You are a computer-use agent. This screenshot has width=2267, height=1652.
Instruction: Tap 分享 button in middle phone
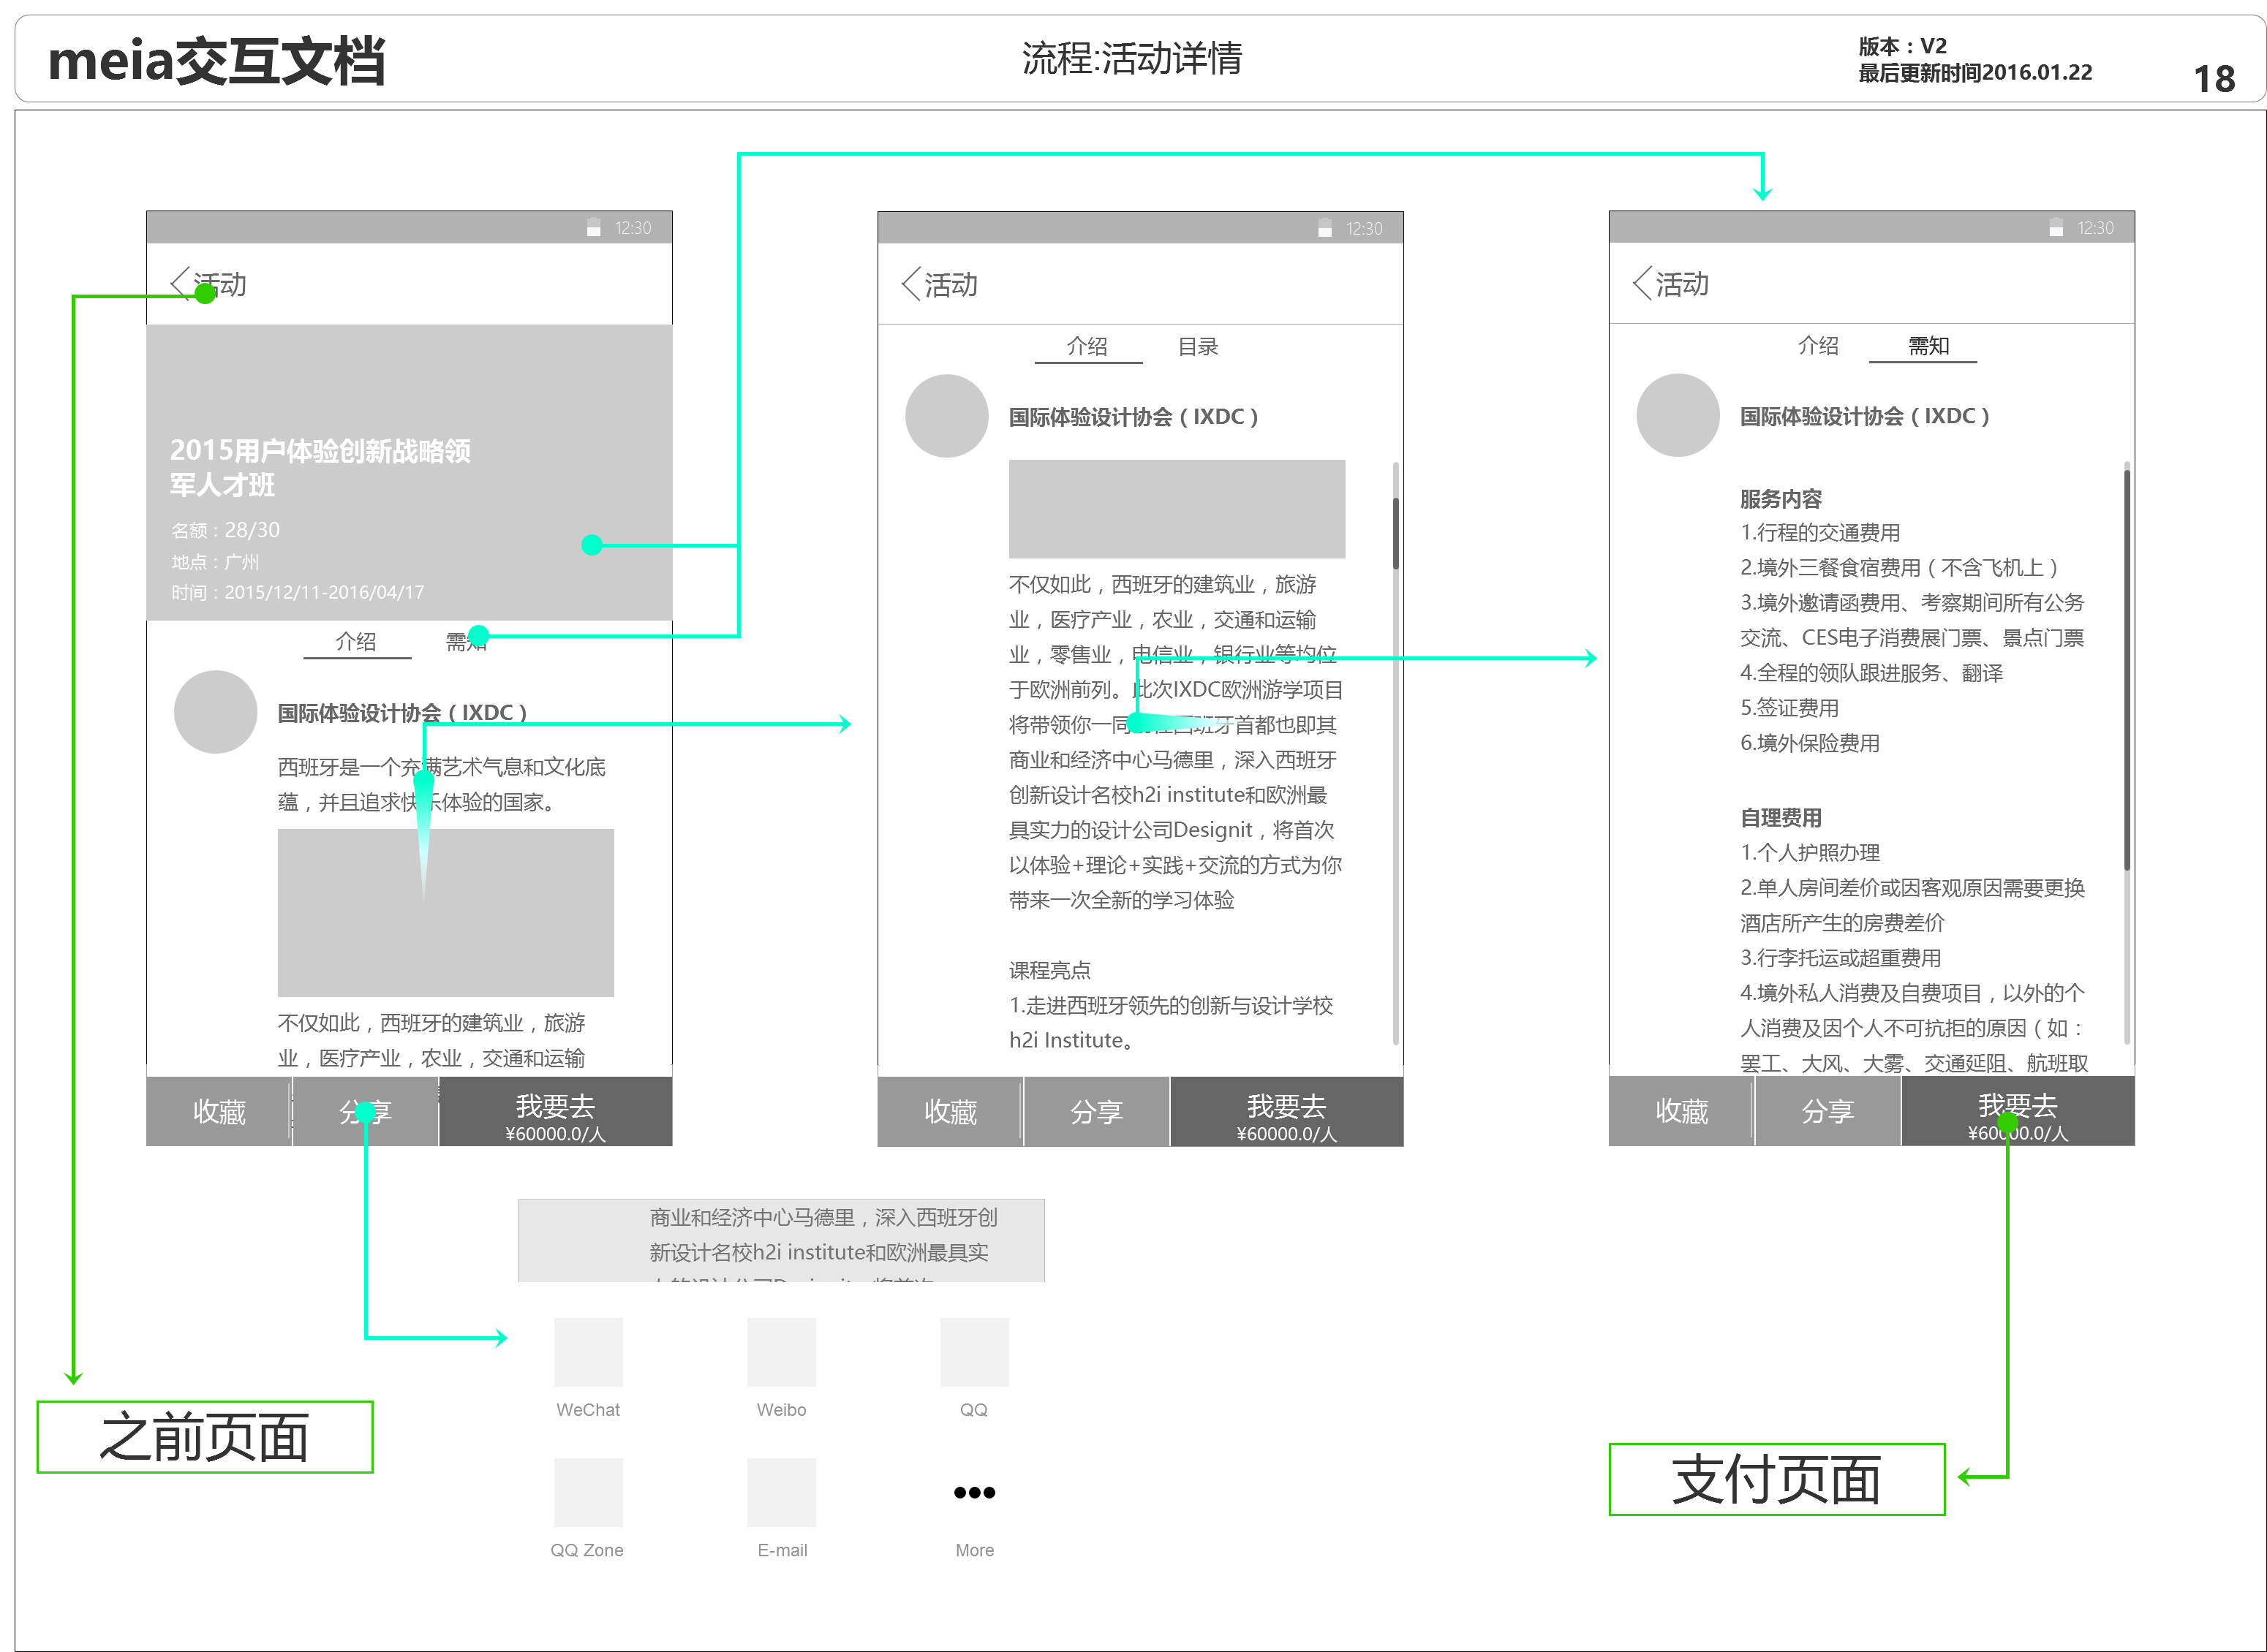(1096, 1111)
